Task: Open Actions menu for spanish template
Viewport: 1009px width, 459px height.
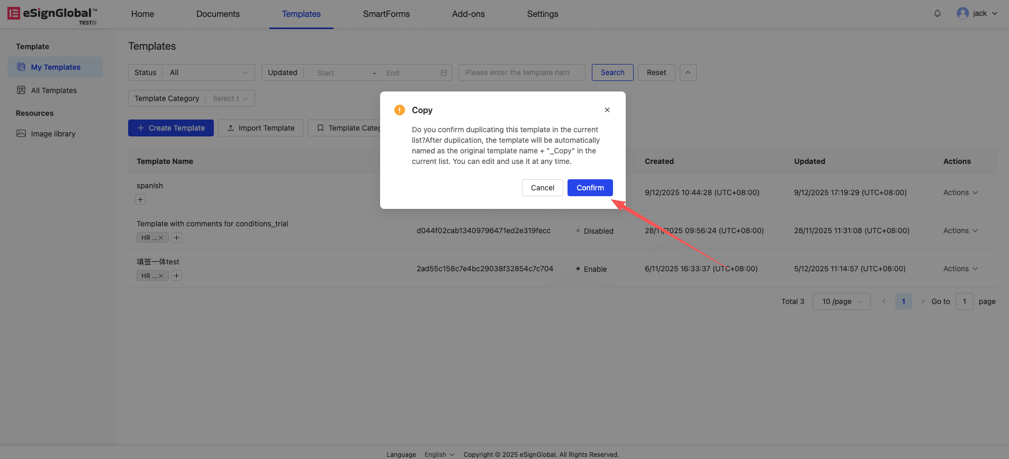Action: pos(960,192)
